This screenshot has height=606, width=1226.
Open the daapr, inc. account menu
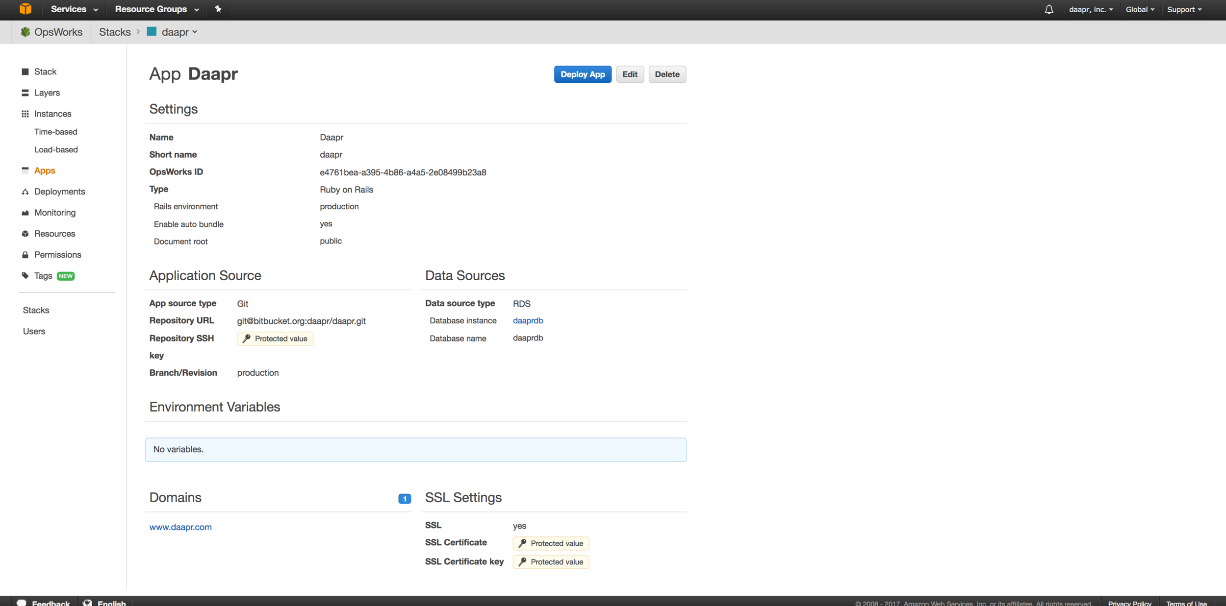pyautogui.click(x=1091, y=9)
